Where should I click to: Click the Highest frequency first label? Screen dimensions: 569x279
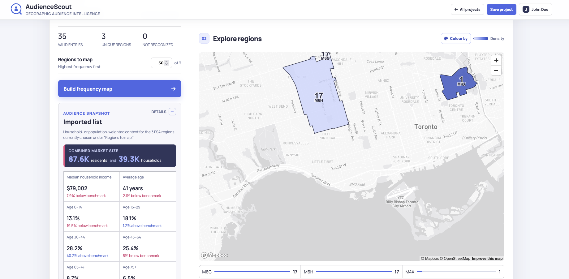click(79, 67)
